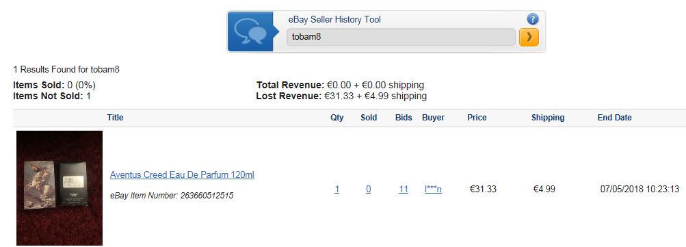Focus the seller username field containing tobam8

401,37
